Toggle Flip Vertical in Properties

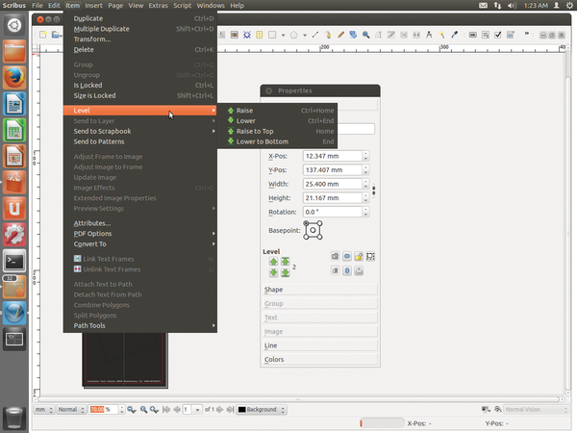point(347,271)
